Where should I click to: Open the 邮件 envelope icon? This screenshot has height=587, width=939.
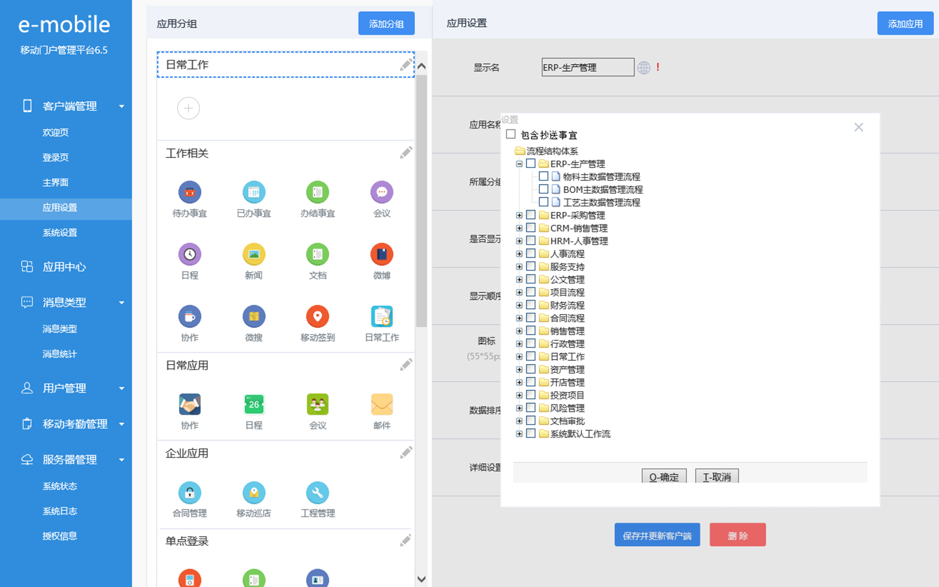pos(382,404)
